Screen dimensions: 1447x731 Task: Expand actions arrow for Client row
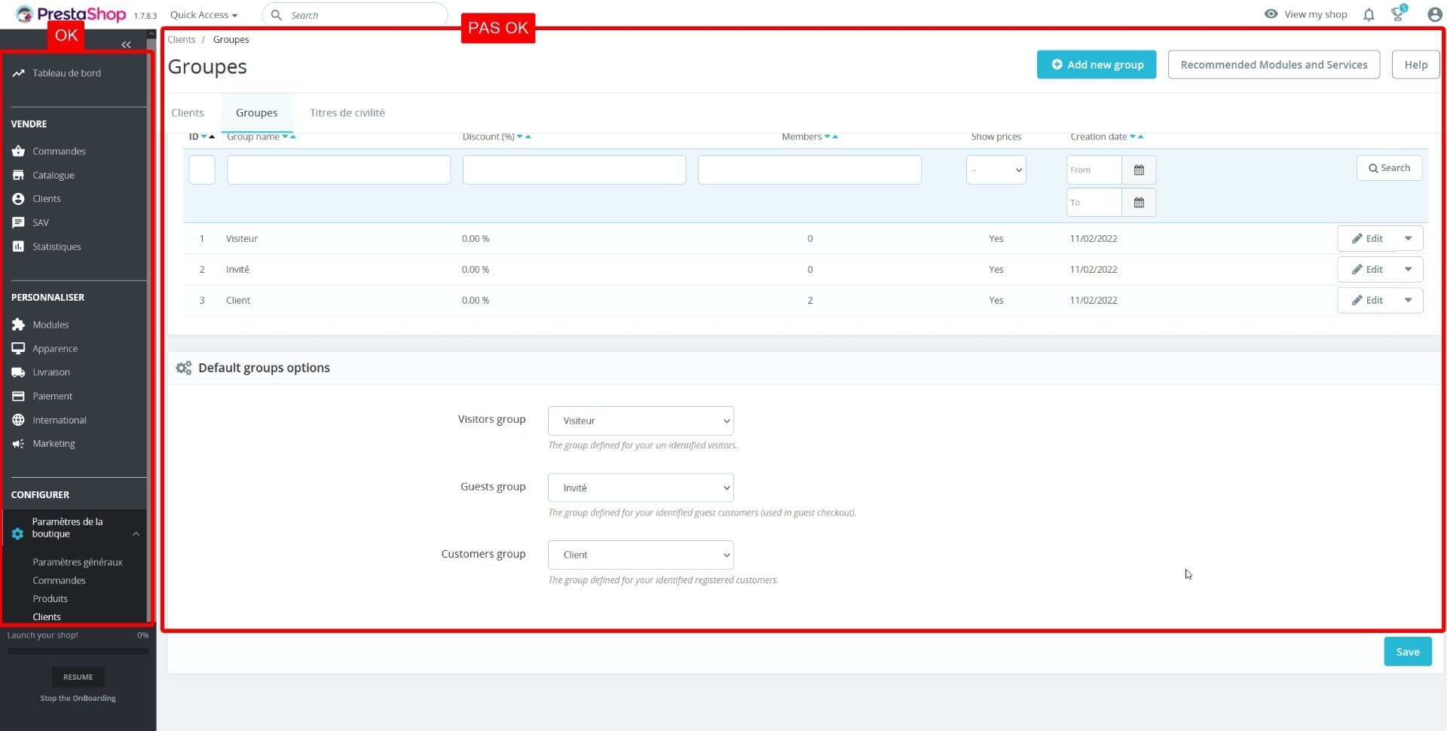pos(1408,301)
